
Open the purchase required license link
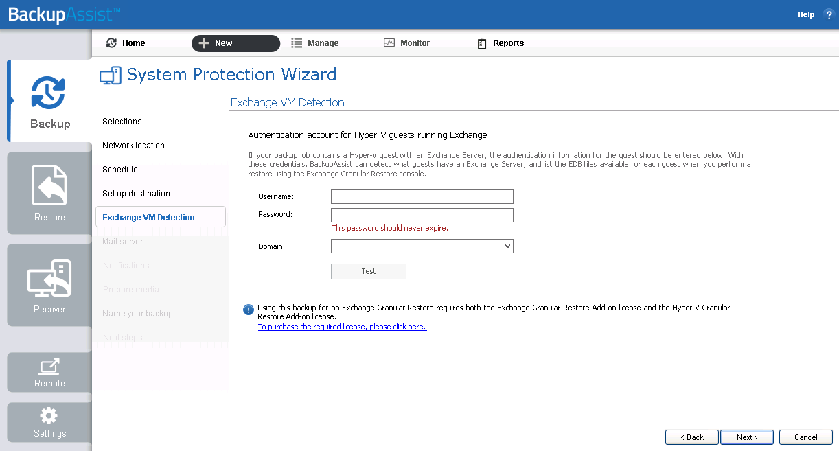coord(342,327)
